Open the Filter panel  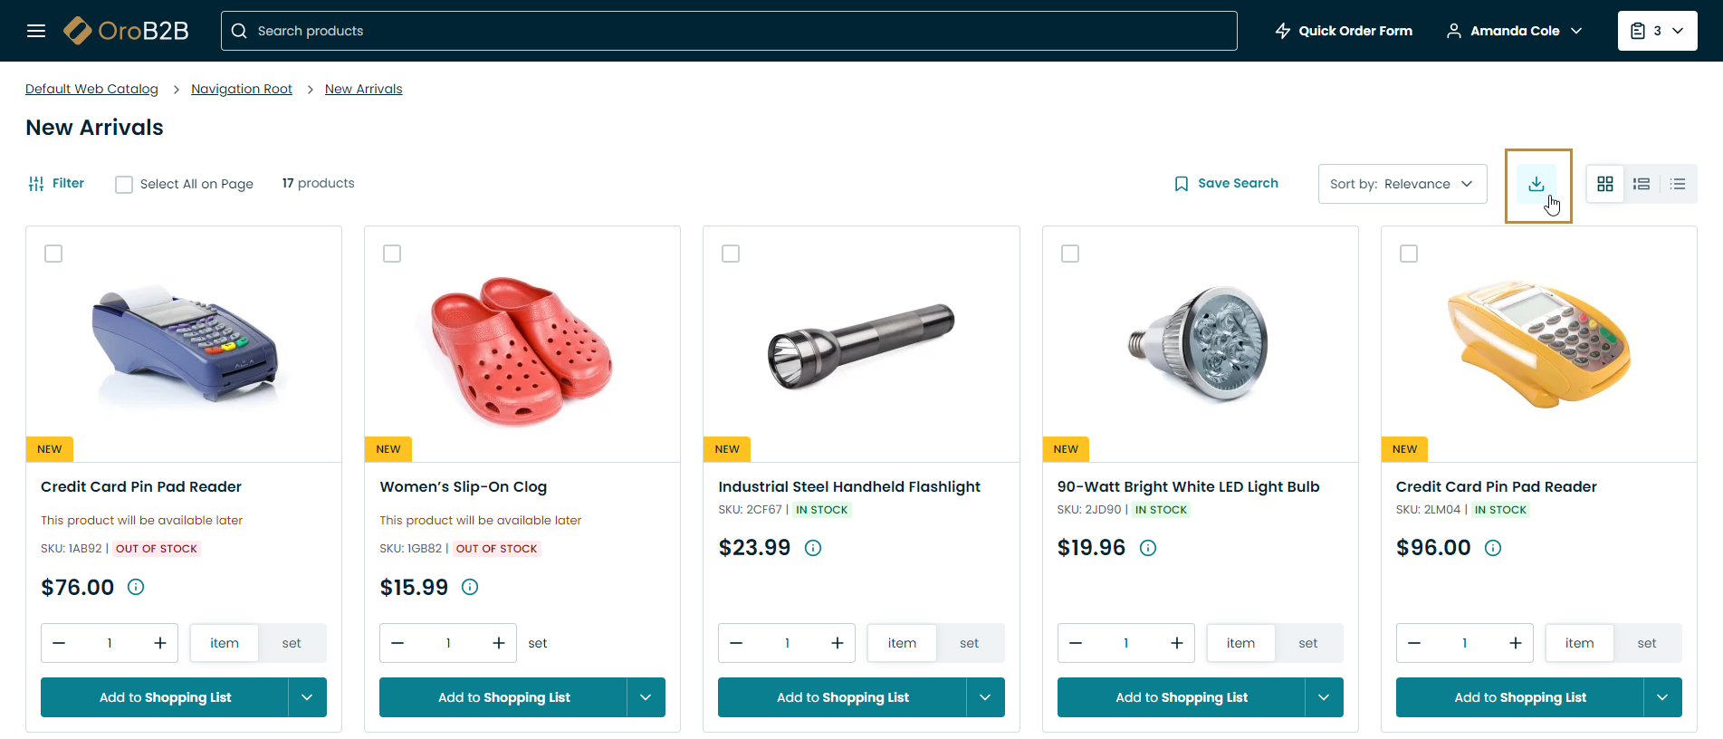click(x=56, y=183)
